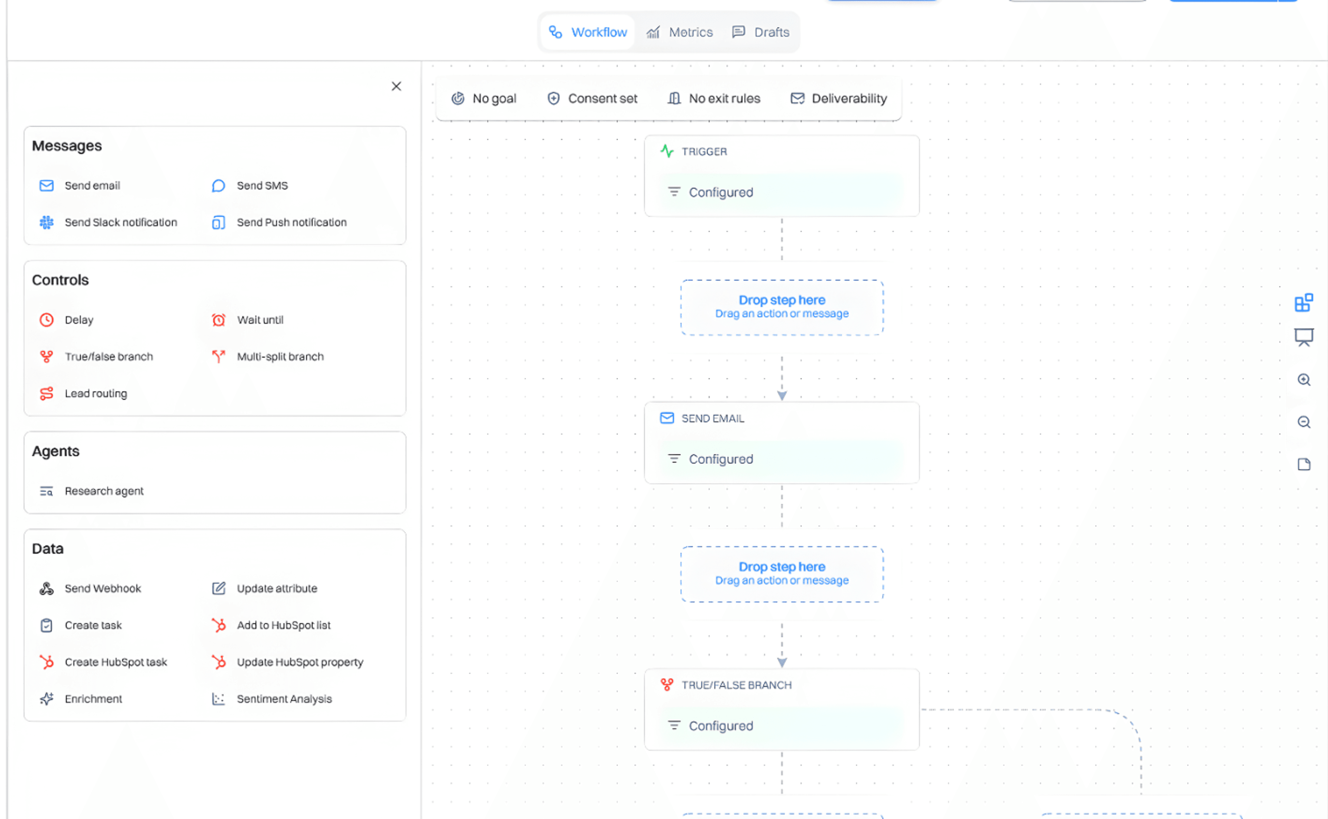Viewport: 1328px width, 819px height.
Task: Switch to the Workflow tab
Action: (587, 32)
